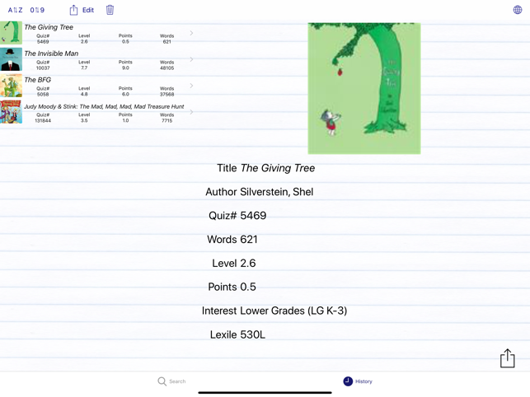
Task: Tap the word count 7715
Action: (167, 120)
